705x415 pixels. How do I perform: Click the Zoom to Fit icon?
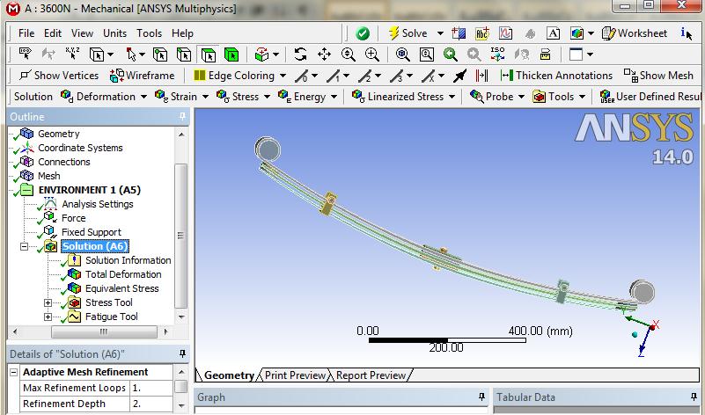(403, 55)
